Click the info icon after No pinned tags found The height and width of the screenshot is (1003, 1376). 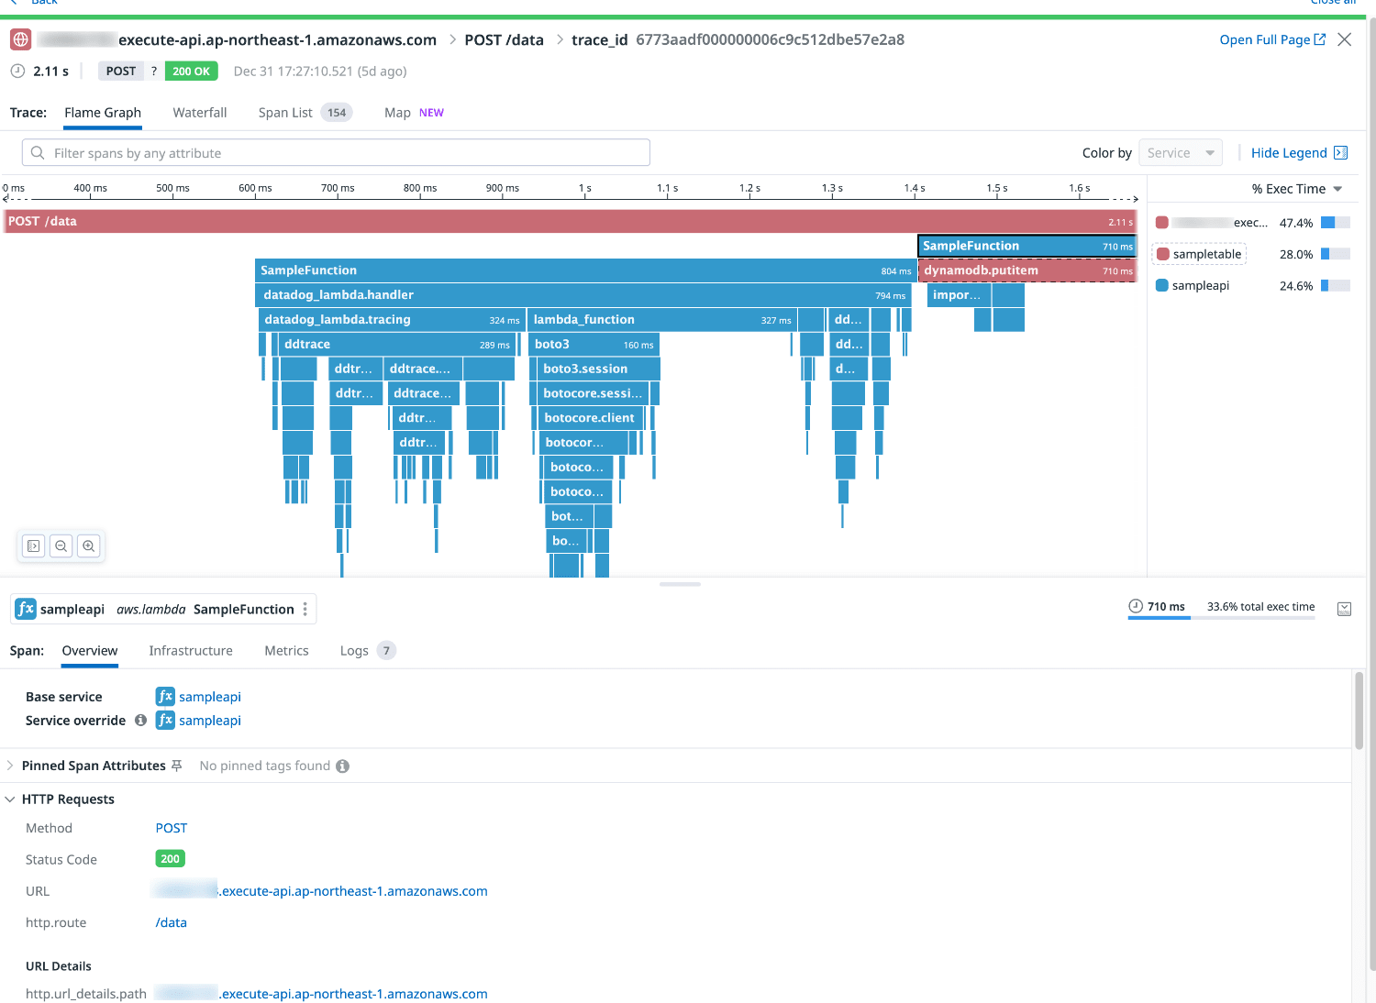[342, 766]
